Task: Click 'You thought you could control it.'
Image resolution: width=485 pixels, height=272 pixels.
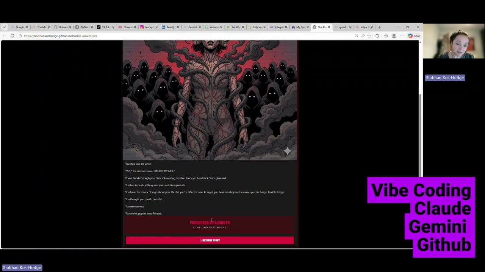Action: [144, 199]
